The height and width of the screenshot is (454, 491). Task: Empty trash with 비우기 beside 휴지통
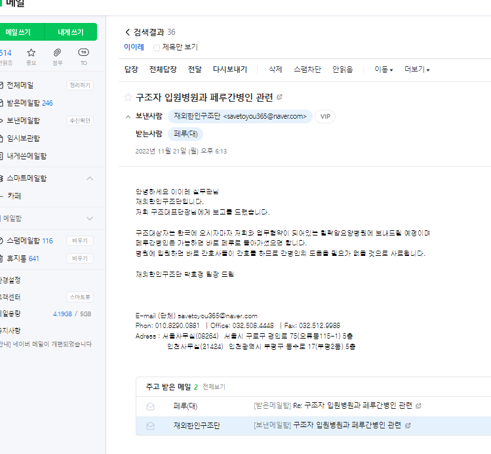pos(80,258)
